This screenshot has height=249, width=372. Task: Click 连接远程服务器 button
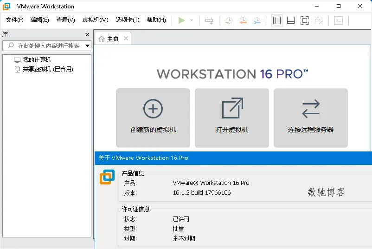tap(311, 118)
